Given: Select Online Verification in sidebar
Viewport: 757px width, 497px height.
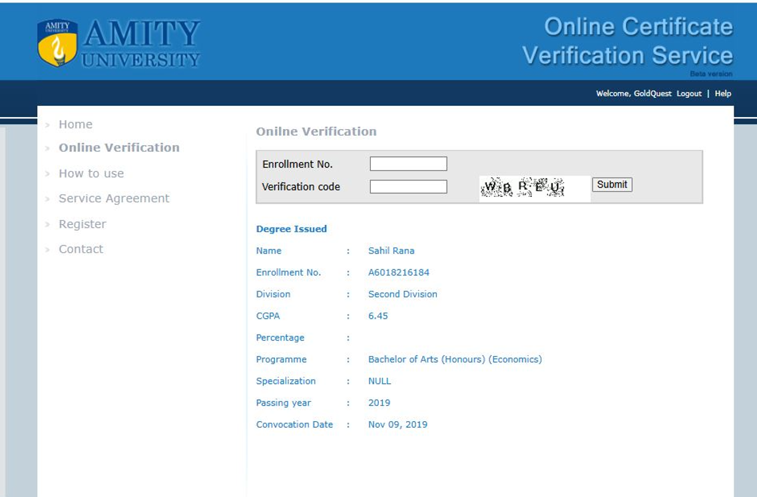Looking at the screenshot, I should (x=119, y=148).
